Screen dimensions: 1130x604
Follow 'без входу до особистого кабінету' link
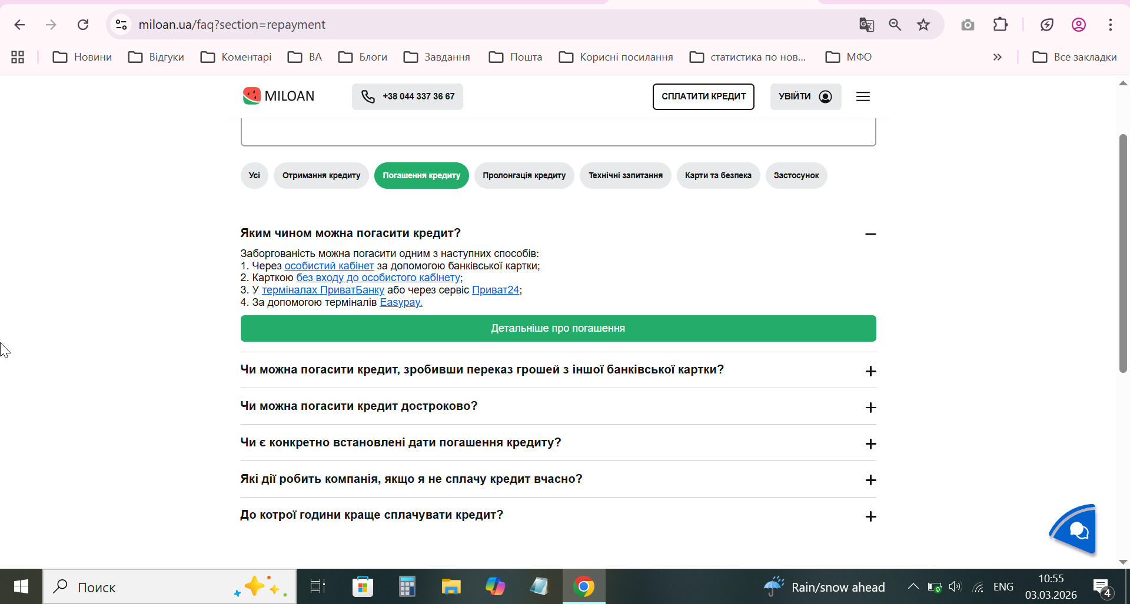pos(378,278)
